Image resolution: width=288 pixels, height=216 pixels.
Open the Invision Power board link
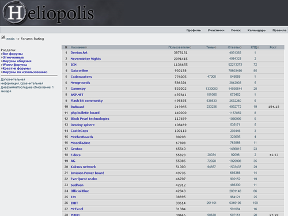(x=88, y=173)
